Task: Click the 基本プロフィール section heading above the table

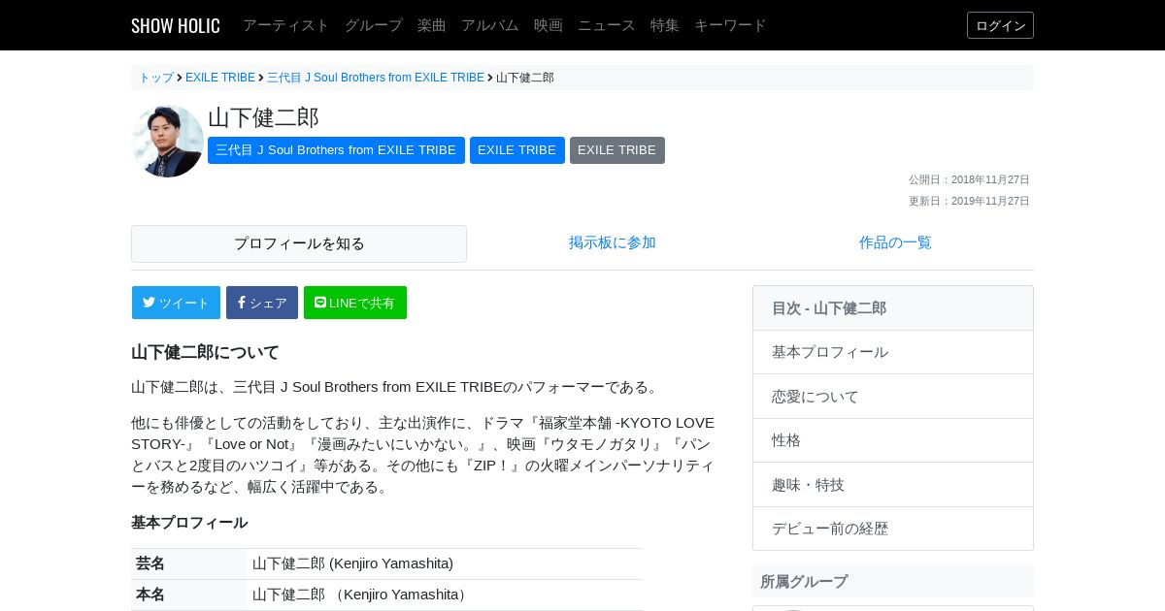Action: 189,523
